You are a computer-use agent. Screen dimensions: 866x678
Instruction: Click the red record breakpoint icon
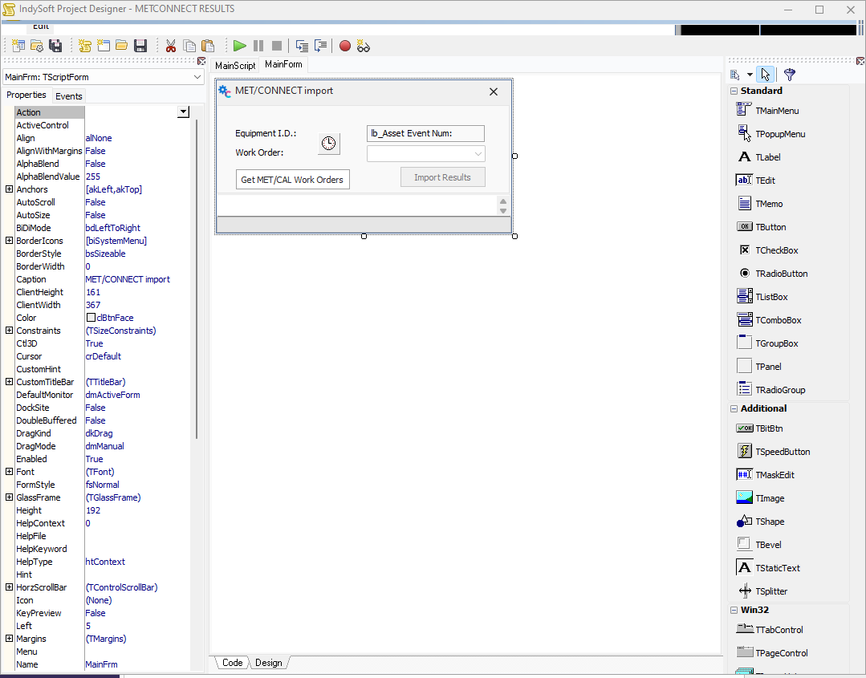click(345, 46)
